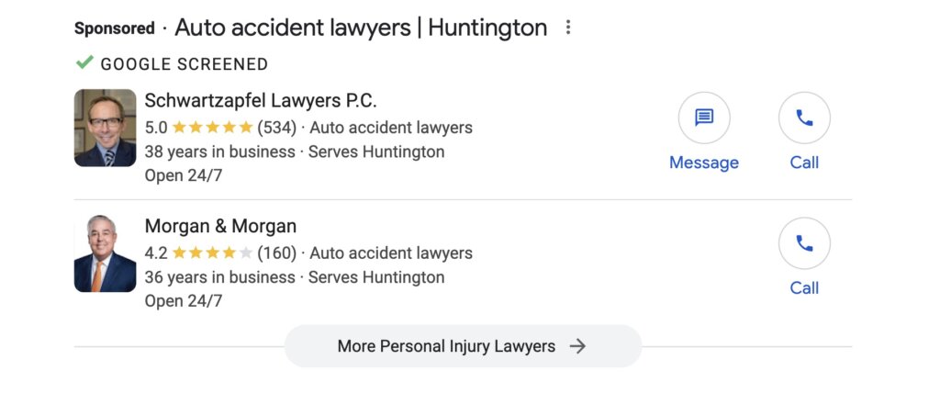Viewport: 940px width, 393px height.
Task: Click the Schwartzapfel Lawyers profile photo
Action: coord(105,128)
